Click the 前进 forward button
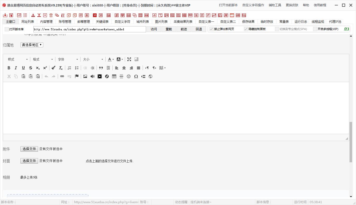Viewport: 356px width, 205px height. pyautogui.click(x=184, y=29)
